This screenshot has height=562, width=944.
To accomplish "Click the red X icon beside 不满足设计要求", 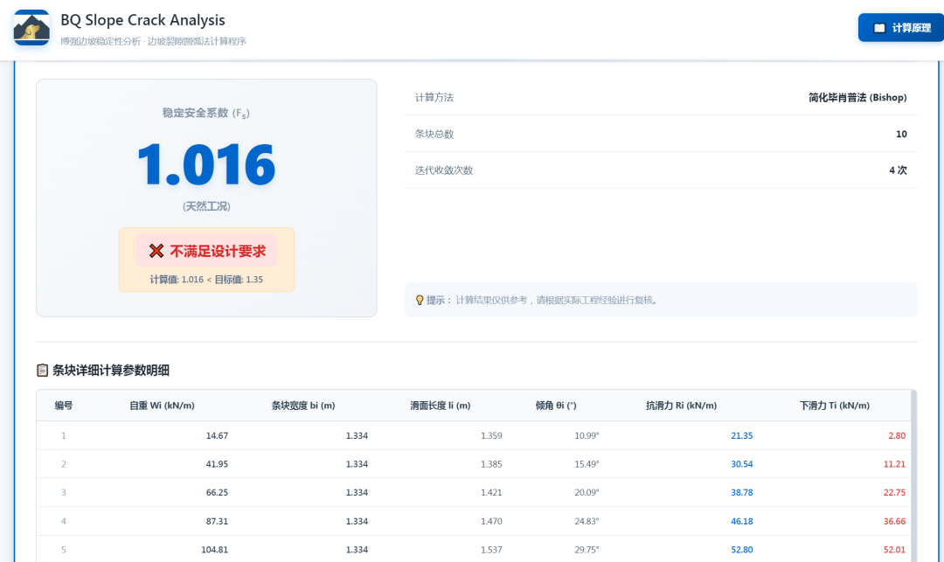I will click(156, 251).
